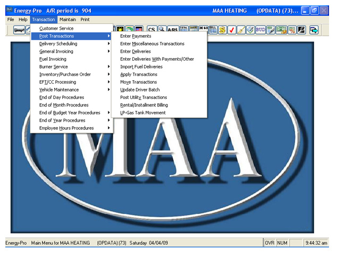Click the magnifying glass search icon
This screenshot has width=337, height=257.
click(x=162, y=30)
